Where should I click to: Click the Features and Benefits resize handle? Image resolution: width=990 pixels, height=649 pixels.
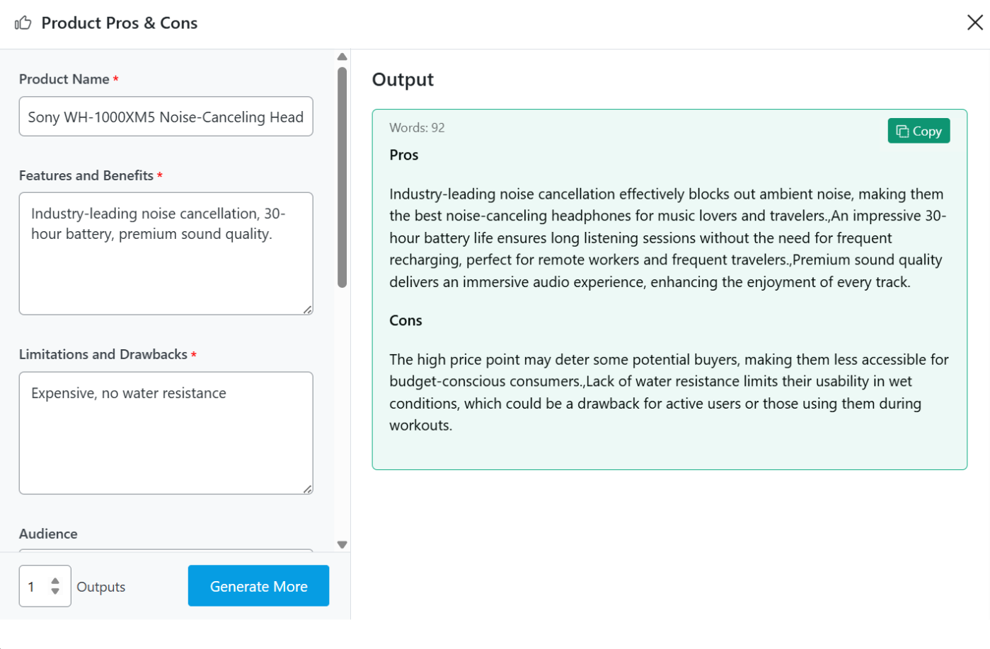pos(308,310)
